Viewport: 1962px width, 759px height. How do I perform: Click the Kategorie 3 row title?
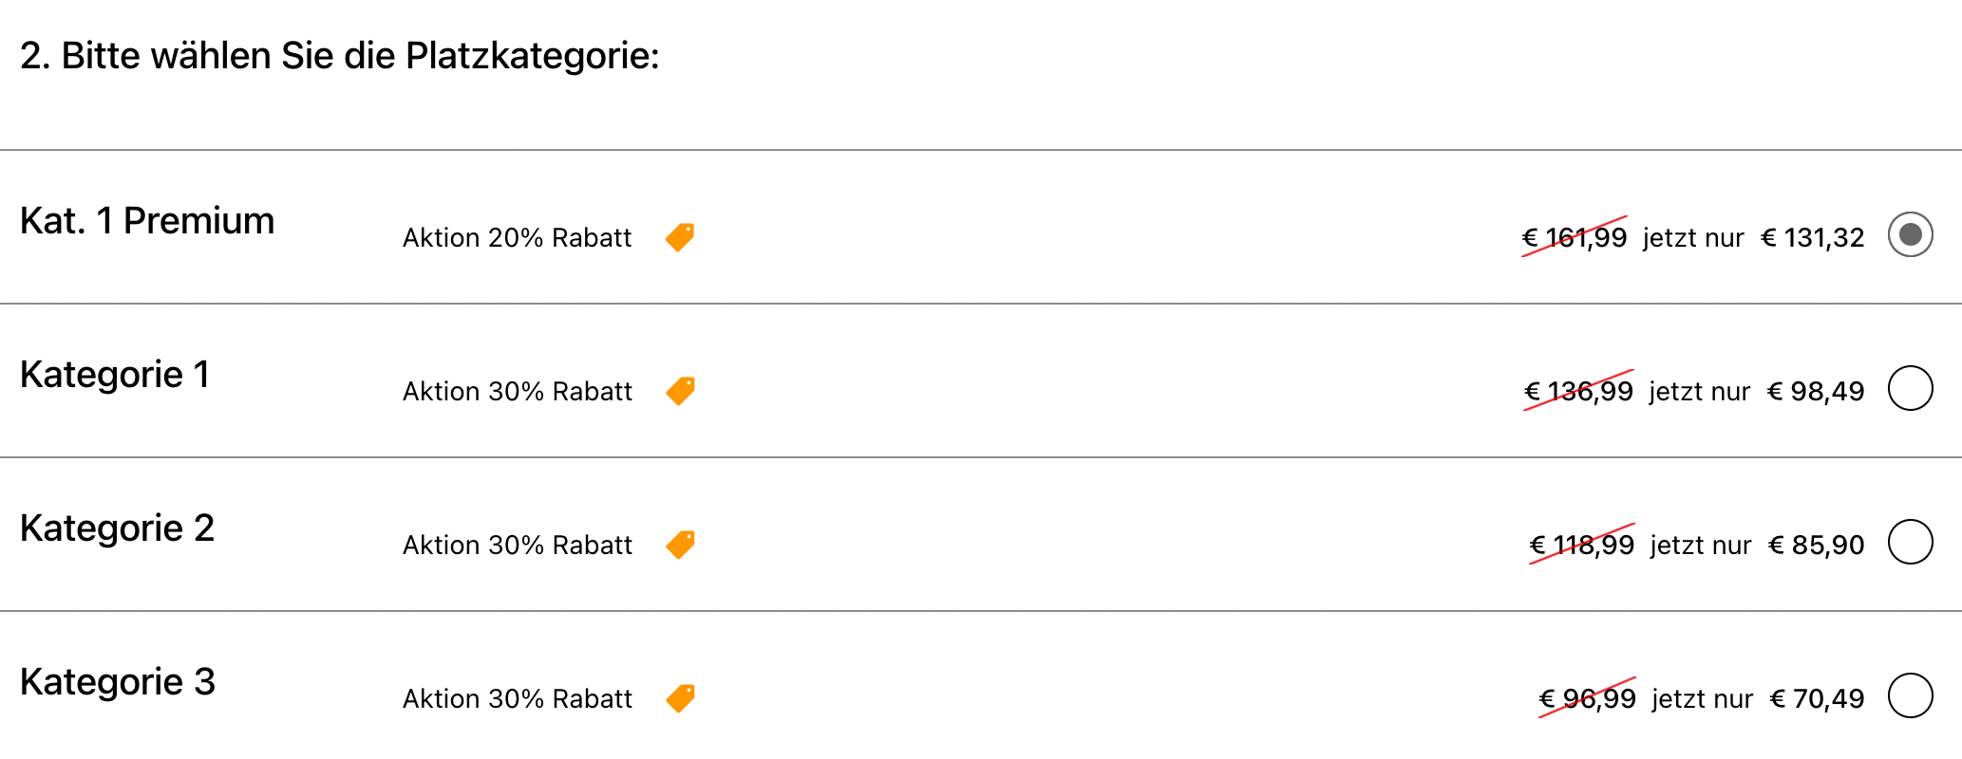[x=118, y=682]
